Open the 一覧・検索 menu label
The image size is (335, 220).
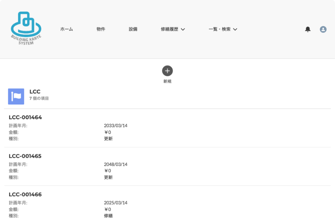tap(220, 29)
